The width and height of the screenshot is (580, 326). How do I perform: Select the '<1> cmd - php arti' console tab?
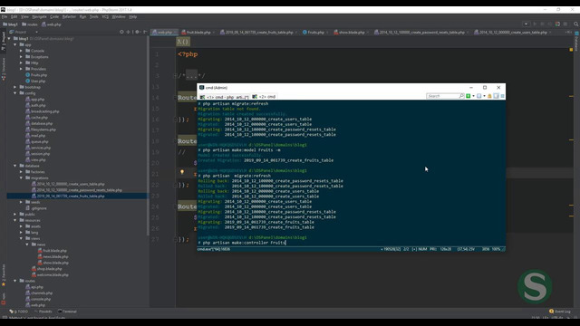coord(224,97)
